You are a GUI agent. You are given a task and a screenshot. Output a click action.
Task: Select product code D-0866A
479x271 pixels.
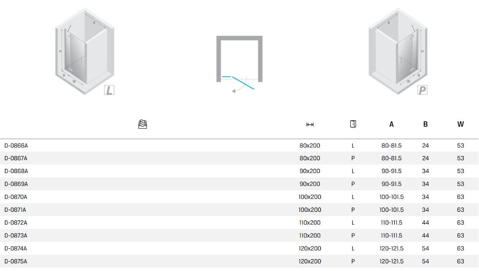(x=16, y=145)
